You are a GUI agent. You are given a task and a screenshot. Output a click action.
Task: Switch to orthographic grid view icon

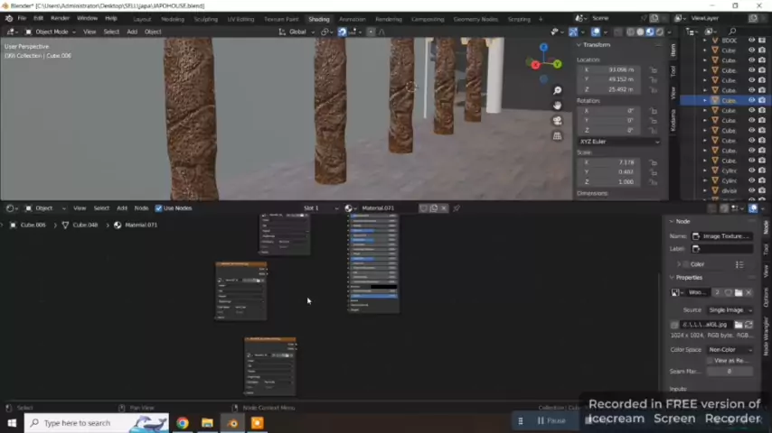click(557, 136)
